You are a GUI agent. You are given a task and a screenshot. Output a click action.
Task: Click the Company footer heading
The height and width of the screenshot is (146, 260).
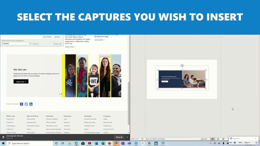point(107,116)
